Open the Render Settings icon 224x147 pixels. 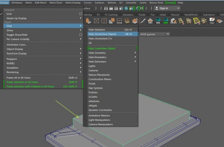(121, 8)
